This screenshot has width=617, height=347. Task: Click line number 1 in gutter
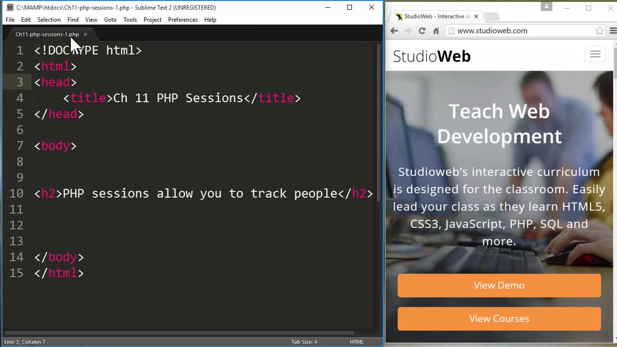pos(20,50)
